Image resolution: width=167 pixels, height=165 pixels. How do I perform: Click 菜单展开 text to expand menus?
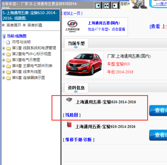coord(14,25)
